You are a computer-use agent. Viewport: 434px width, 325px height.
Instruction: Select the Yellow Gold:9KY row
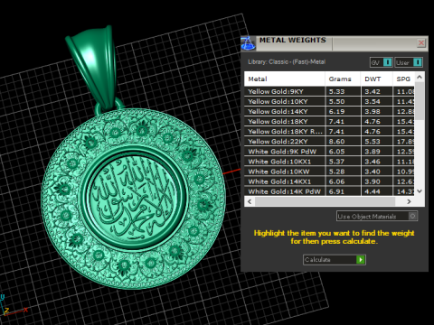pos(329,91)
